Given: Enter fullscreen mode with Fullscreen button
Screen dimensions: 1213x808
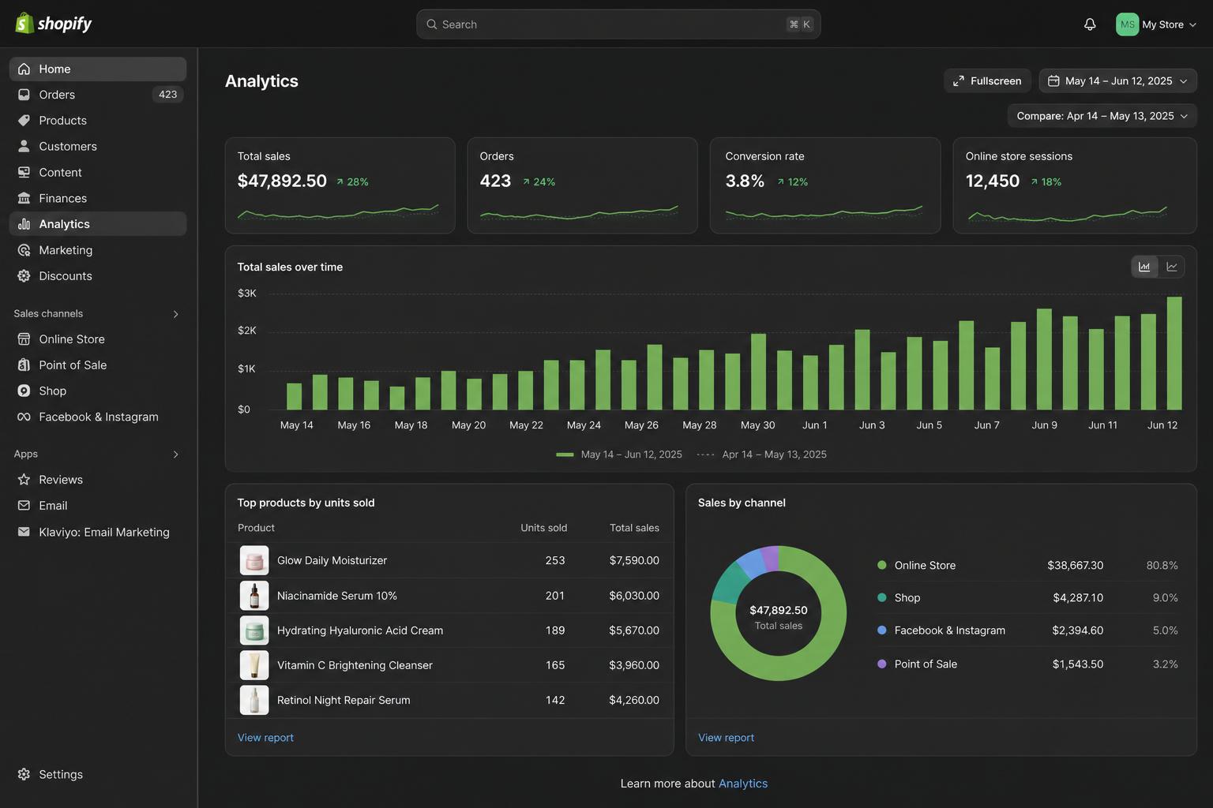Looking at the screenshot, I should (x=987, y=81).
